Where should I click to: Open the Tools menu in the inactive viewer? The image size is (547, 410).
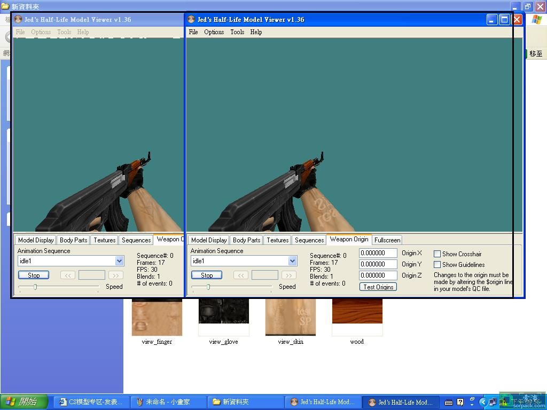click(64, 32)
